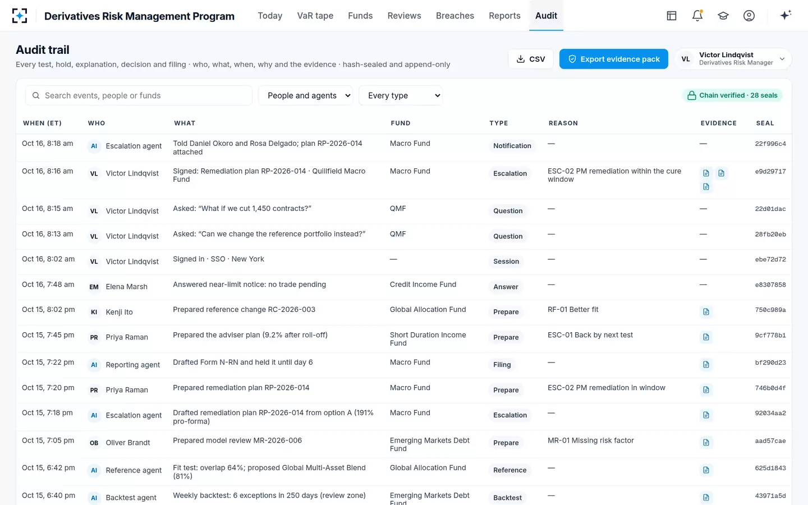808x505 pixels.
Task: Switch to the Today tab
Action: tap(270, 16)
